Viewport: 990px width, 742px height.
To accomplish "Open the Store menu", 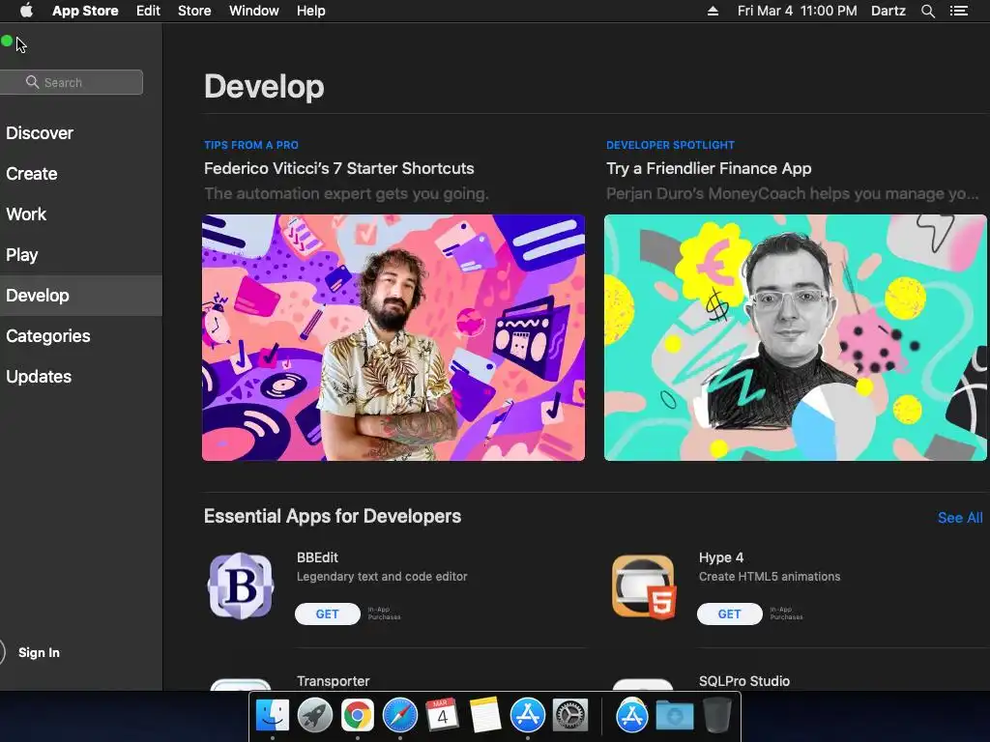I will click(x=194, y=11).
